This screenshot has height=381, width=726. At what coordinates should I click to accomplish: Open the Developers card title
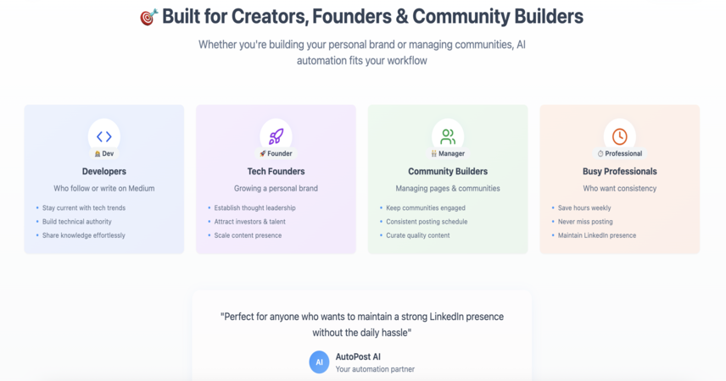104,172
